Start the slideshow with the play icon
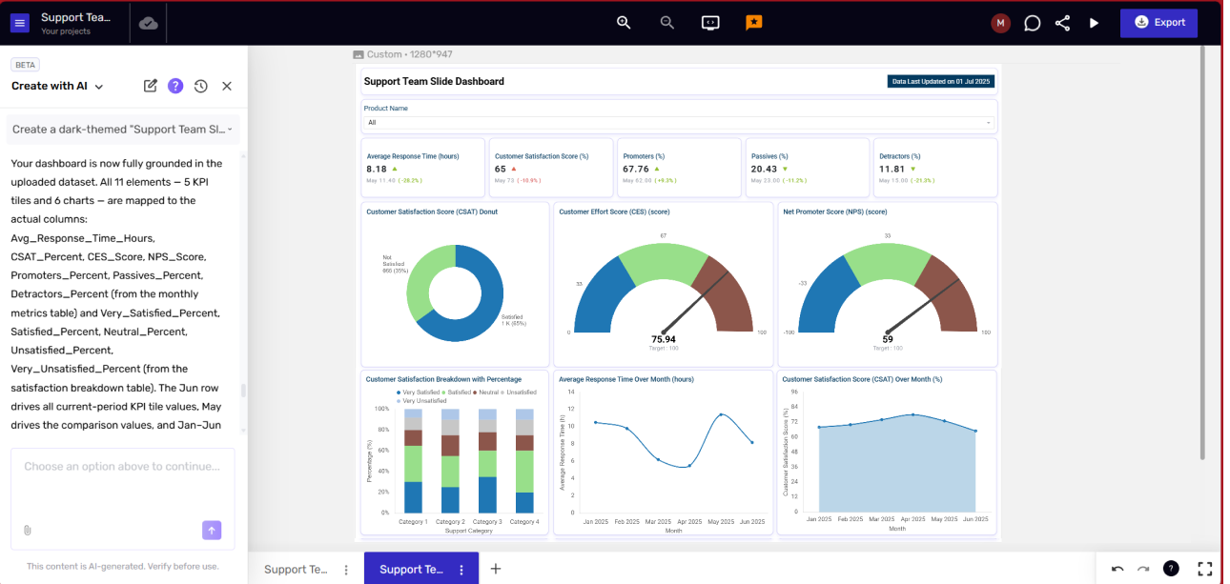This screenshot has height=584, width=1230. 1095,23
